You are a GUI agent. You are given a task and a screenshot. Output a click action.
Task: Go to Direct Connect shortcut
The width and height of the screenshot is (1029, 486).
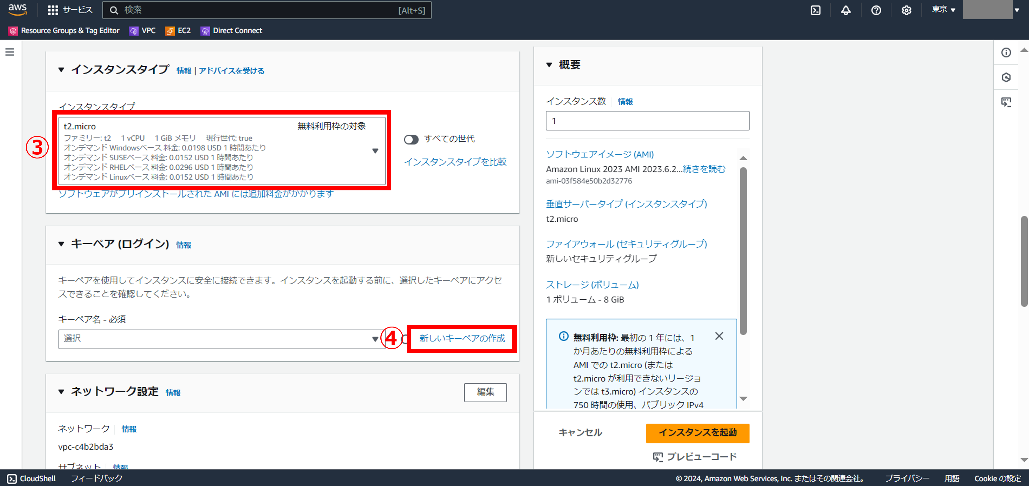(x=231, y=31)
